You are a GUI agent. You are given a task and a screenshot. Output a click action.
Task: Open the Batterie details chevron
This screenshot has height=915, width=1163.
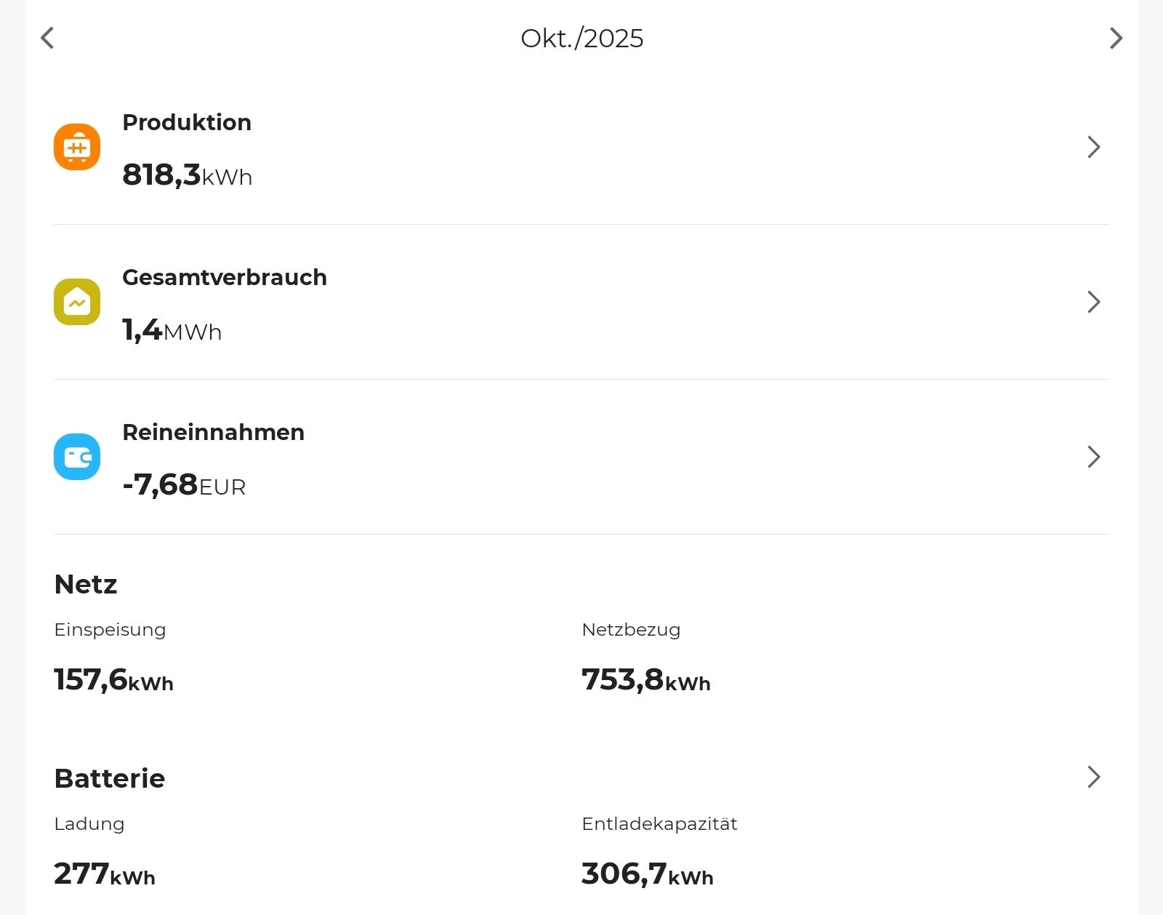(x=1093, y=777)
